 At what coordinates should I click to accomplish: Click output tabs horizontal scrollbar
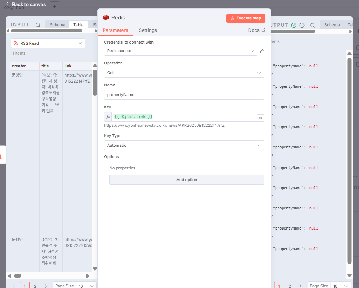point(293,31)
